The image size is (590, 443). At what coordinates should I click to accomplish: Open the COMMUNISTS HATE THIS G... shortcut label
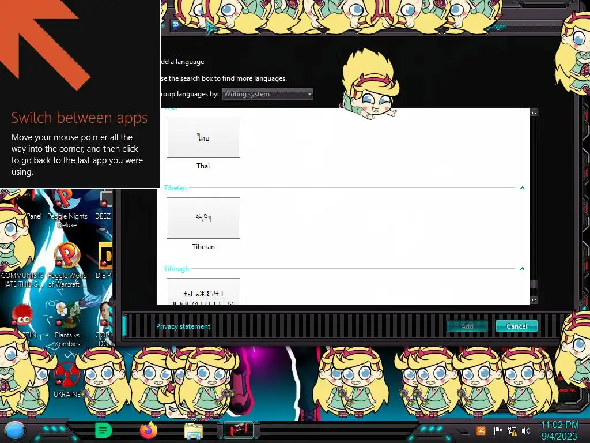[22, 280]
